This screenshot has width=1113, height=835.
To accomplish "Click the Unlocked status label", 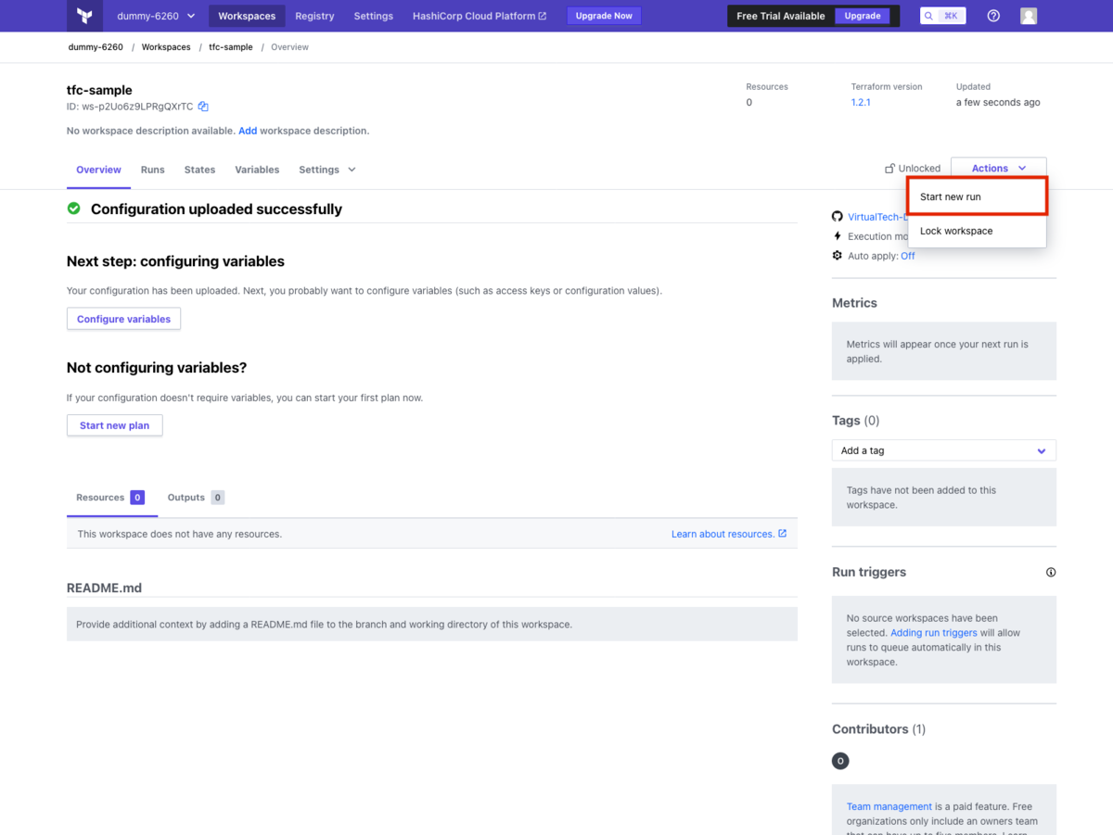I will tap(919, 169).
